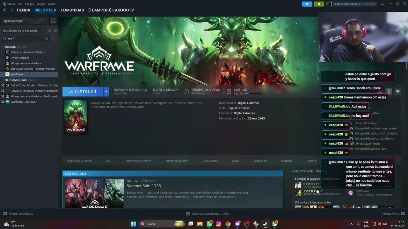Image resolution: width=408 pixels, height=229 pixels.
Task: Open WhatsApp from the taskbar
Action: point(209,224)
